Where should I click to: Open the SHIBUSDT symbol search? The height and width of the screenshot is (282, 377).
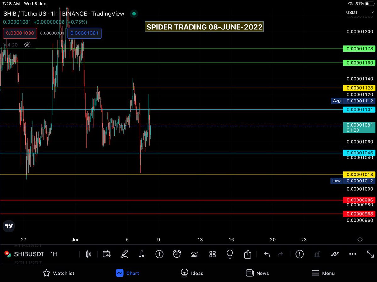[x=25, y=254]
